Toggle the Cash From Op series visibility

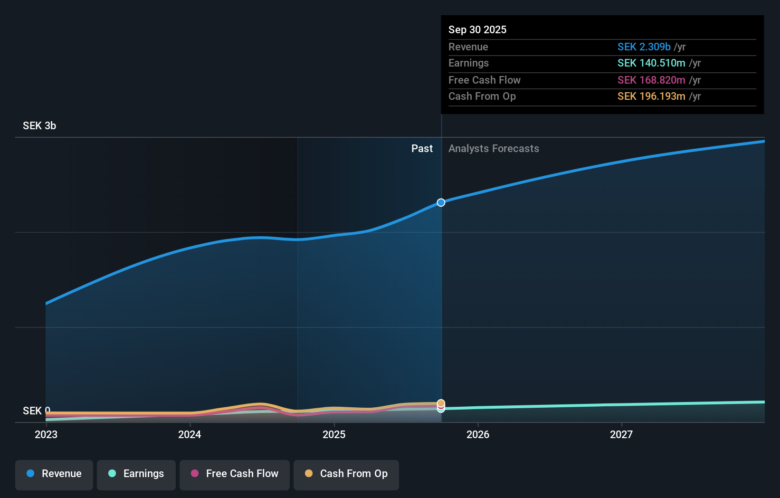(x=346, y=475)
